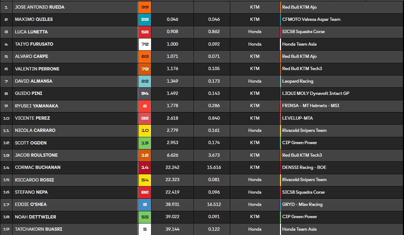Click Jacob Roulstone's 6.626 gap time
This screenshot has height=235, width=404.
click(173, 155)
